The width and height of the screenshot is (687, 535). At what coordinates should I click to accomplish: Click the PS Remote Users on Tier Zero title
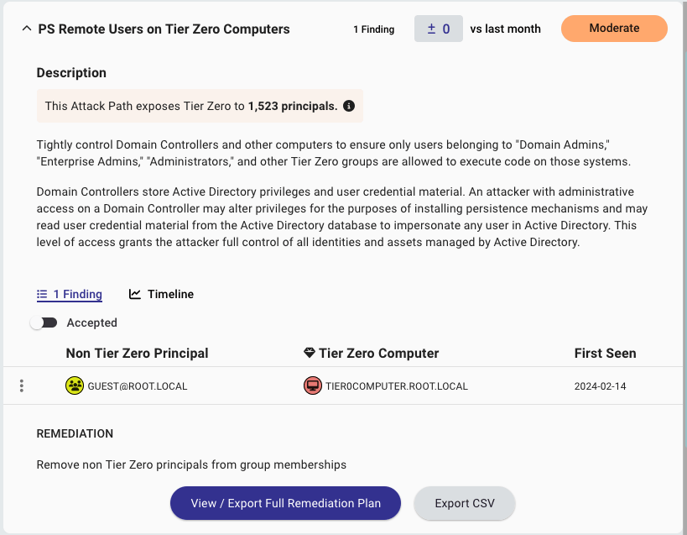(x=164, y=29)
